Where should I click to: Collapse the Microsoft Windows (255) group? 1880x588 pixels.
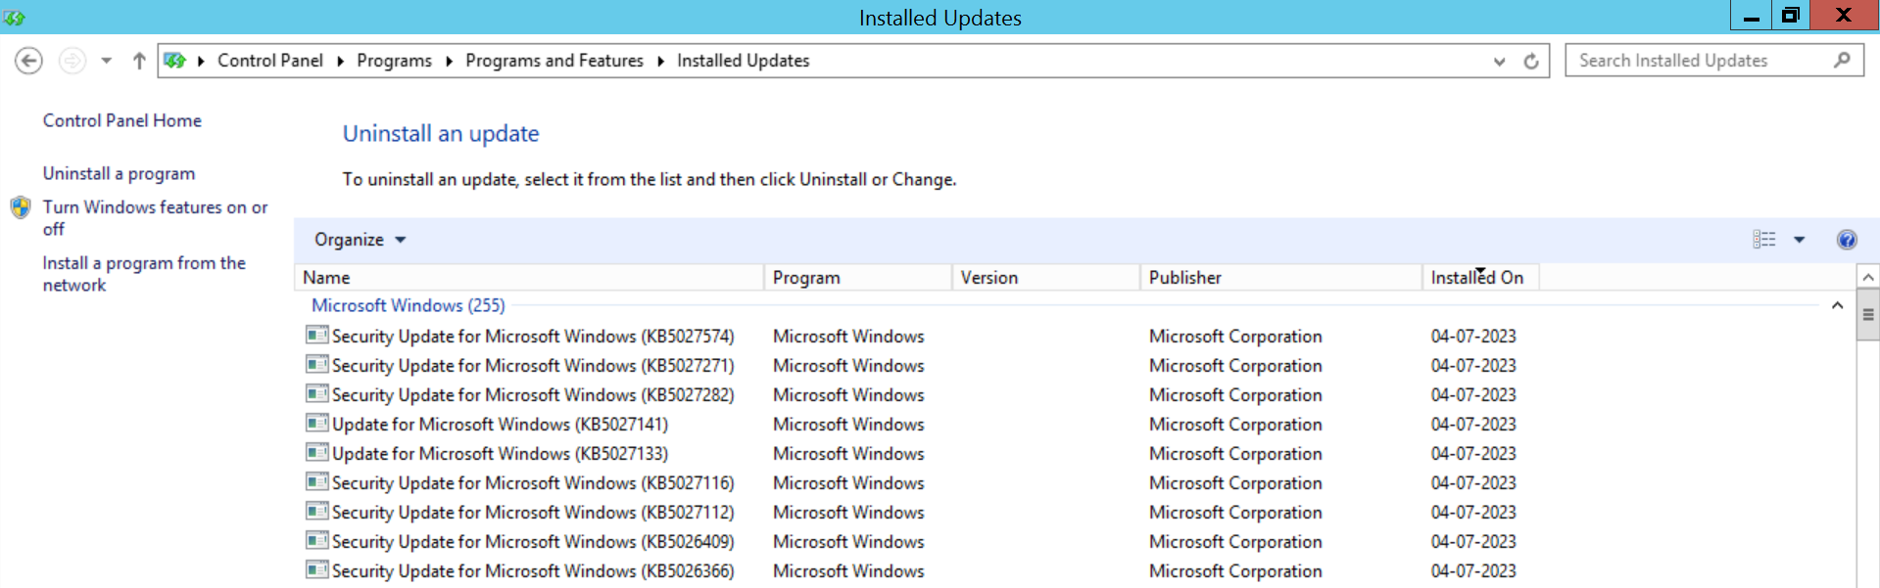pyautogui.click(x=1837, y=306)
